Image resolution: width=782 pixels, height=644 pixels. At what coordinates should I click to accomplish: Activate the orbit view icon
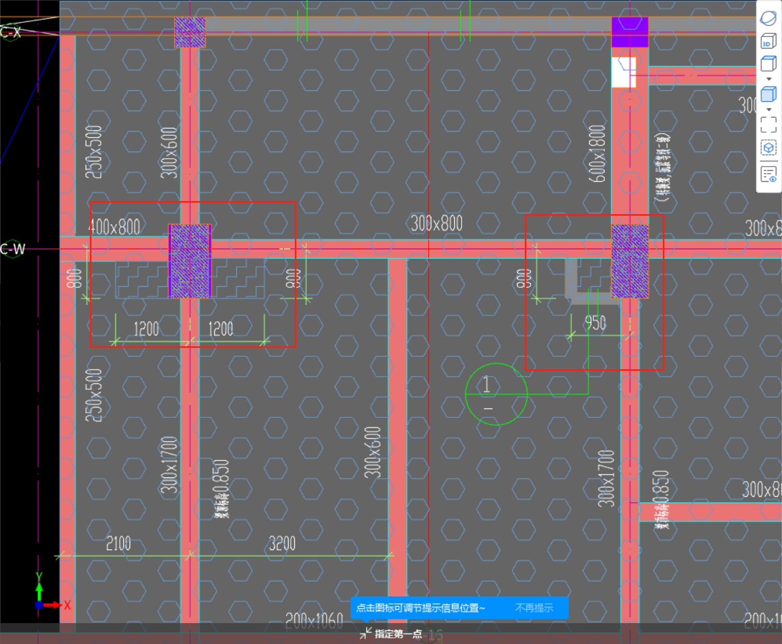coord(768,18)
